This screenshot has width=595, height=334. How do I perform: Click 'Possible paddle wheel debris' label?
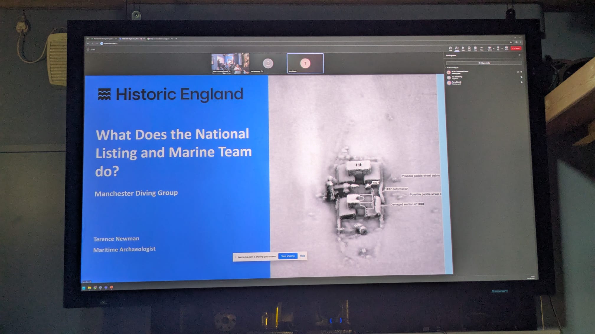(421, 176)
